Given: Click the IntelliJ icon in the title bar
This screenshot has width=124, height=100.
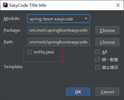Looking at the screenshot, I should click(x=5, y=5).
